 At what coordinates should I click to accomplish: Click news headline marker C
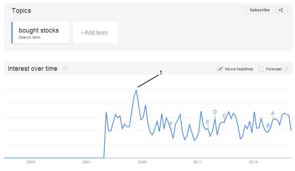224,116
